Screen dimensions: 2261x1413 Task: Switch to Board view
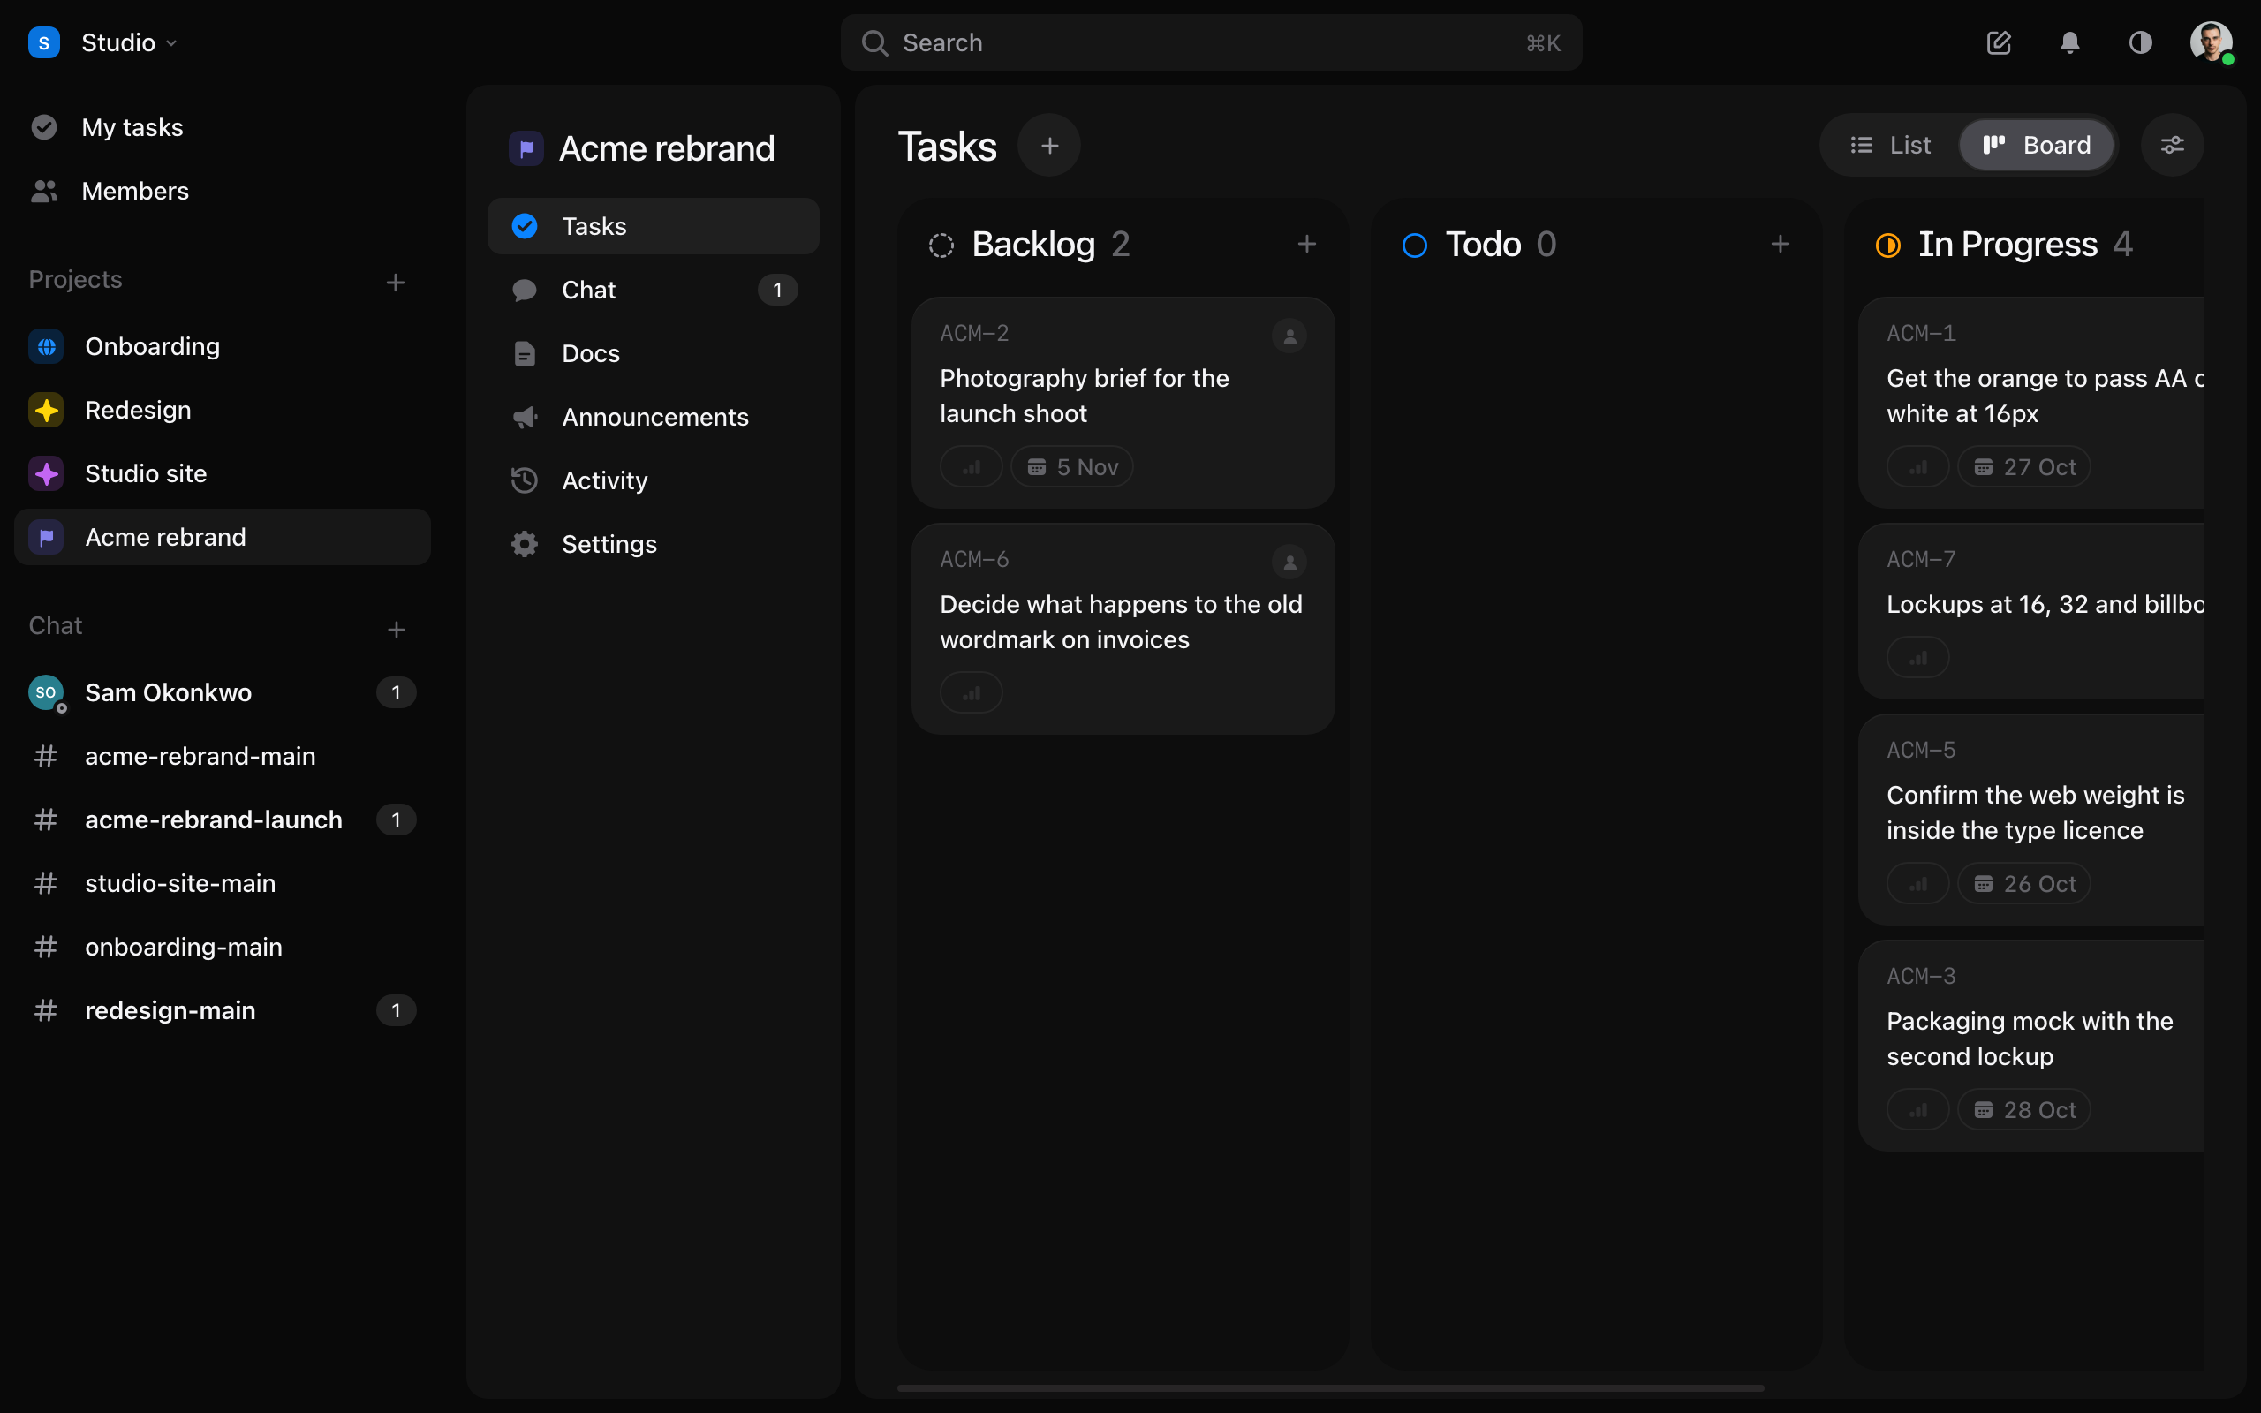click(x=2037, y=145)
